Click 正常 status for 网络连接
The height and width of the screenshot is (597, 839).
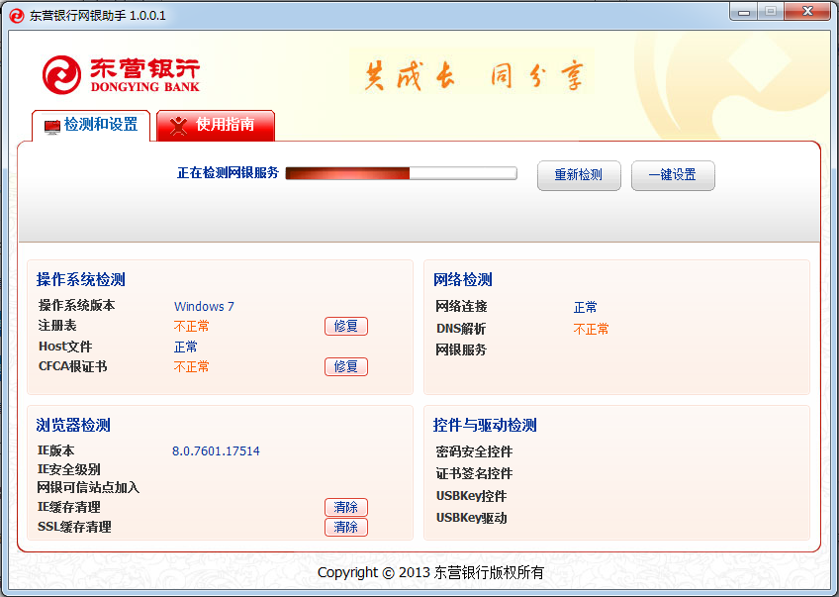coord(586,307)
